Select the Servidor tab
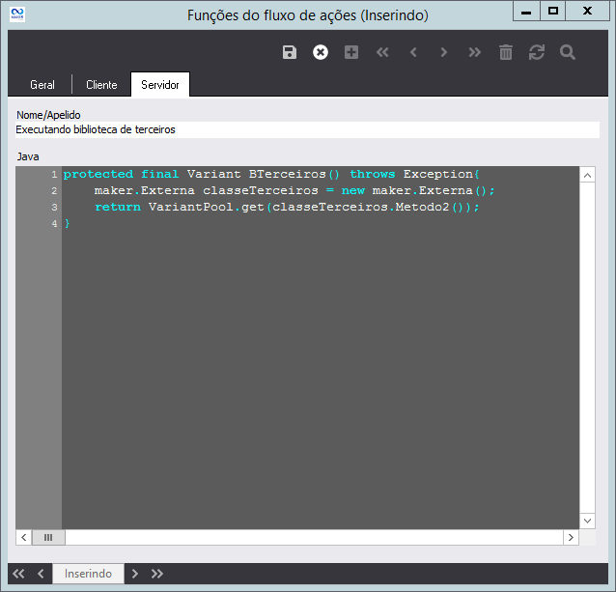616x592 pixels. [160, 85]
